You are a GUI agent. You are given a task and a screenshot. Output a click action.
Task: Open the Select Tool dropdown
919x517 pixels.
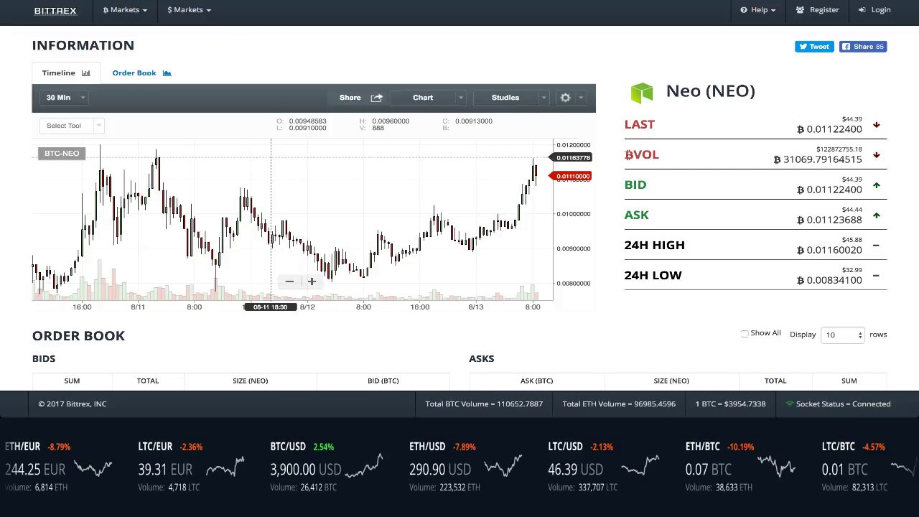click(72, 126)
